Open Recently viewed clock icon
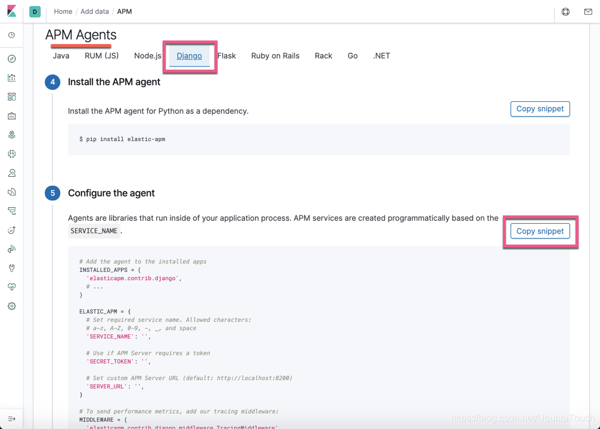Screen dimensions: 600x429 click(x=12, y=35)
